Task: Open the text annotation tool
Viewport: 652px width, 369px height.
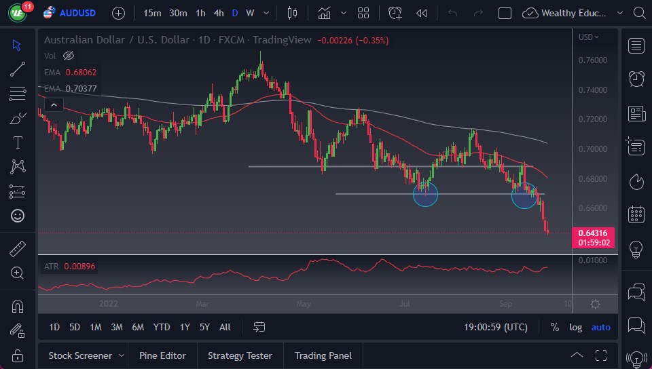Action: pos(18,142)
